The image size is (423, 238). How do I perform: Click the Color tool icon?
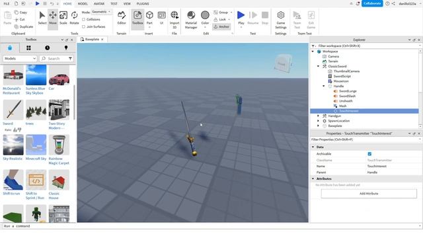pos(205,15)
